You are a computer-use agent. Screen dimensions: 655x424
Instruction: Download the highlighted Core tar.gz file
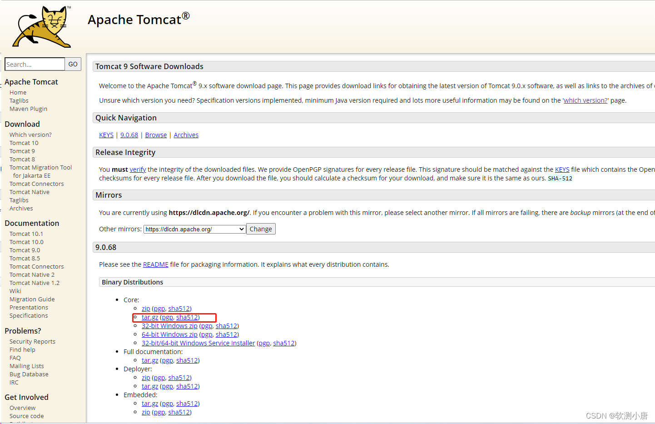tap(149, 317)
